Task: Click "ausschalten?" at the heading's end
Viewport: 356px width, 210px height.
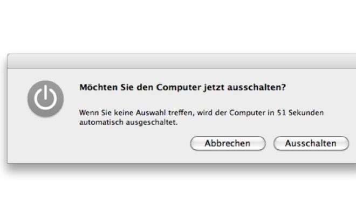Action: pos(256,87)
